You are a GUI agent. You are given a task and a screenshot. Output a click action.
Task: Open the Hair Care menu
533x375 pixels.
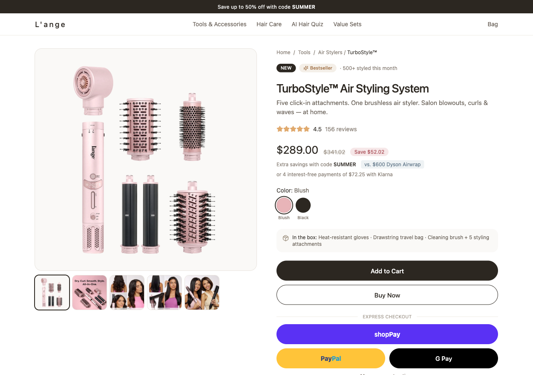tap(269, 24)
